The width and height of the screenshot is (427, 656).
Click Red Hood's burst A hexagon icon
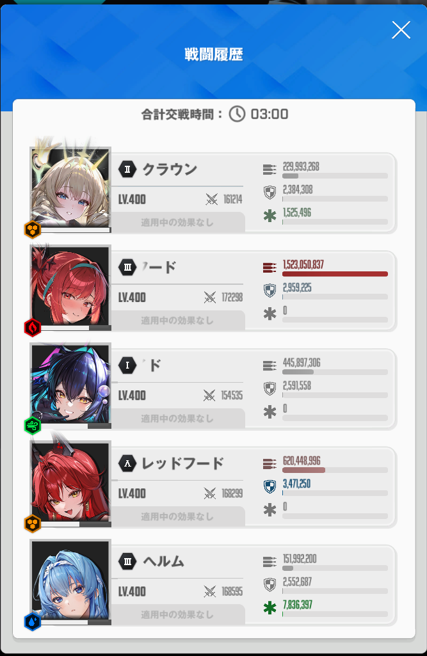tap(127, 463)
